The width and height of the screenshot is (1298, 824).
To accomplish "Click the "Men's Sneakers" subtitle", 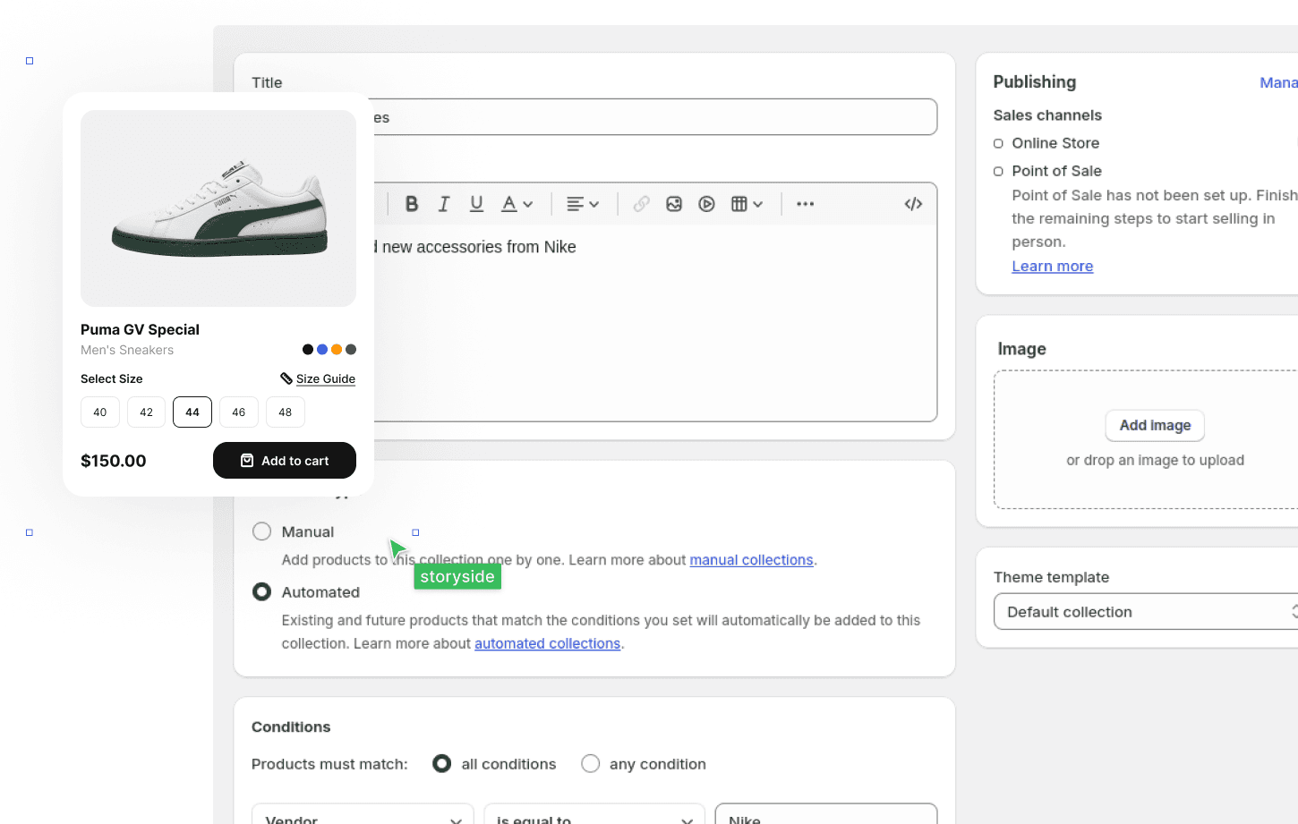I will 127,351.
